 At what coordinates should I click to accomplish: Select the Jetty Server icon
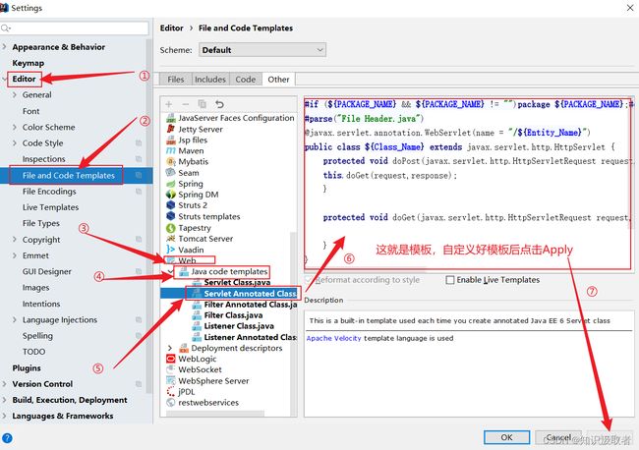171,129
